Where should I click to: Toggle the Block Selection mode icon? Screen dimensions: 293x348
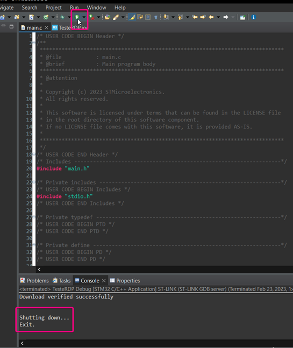[x=148, y=17]
